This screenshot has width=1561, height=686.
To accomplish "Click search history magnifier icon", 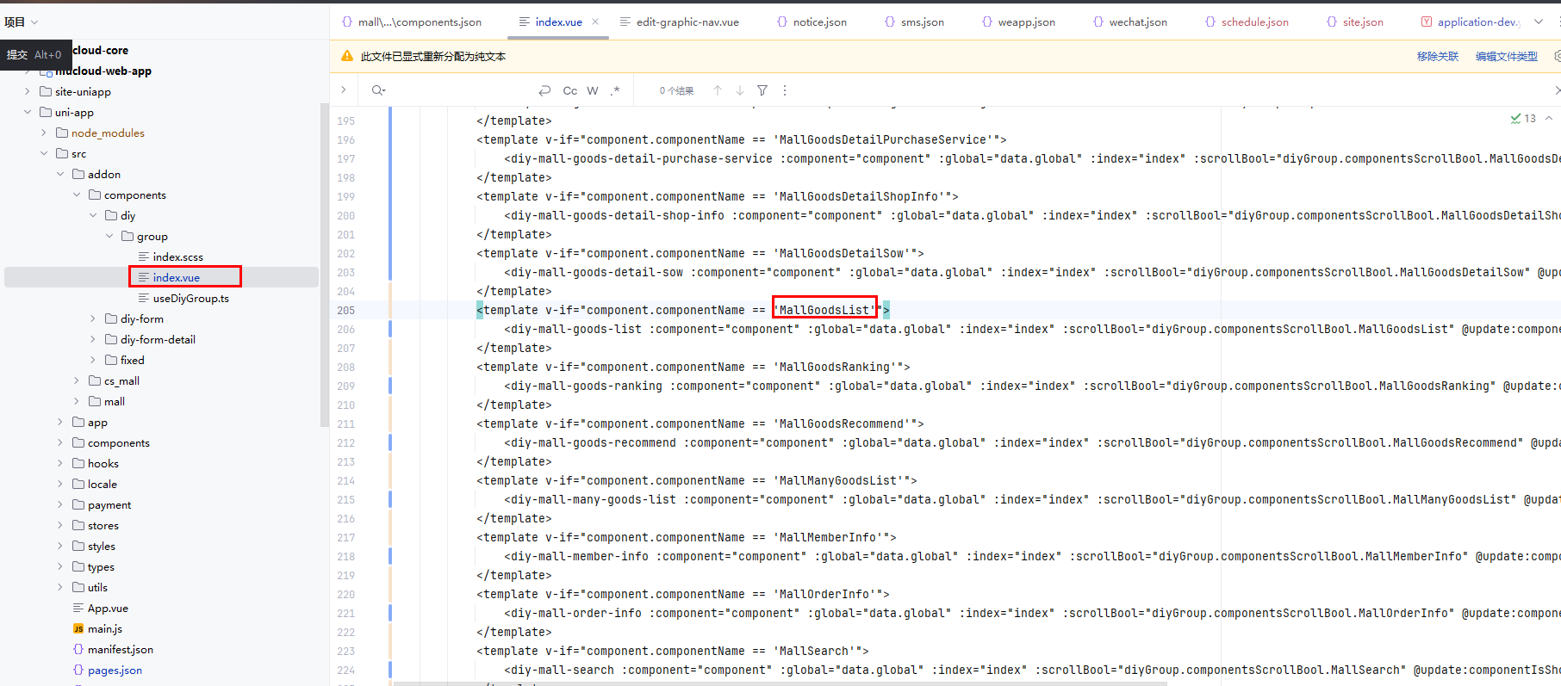I will [x=377, y=90].
